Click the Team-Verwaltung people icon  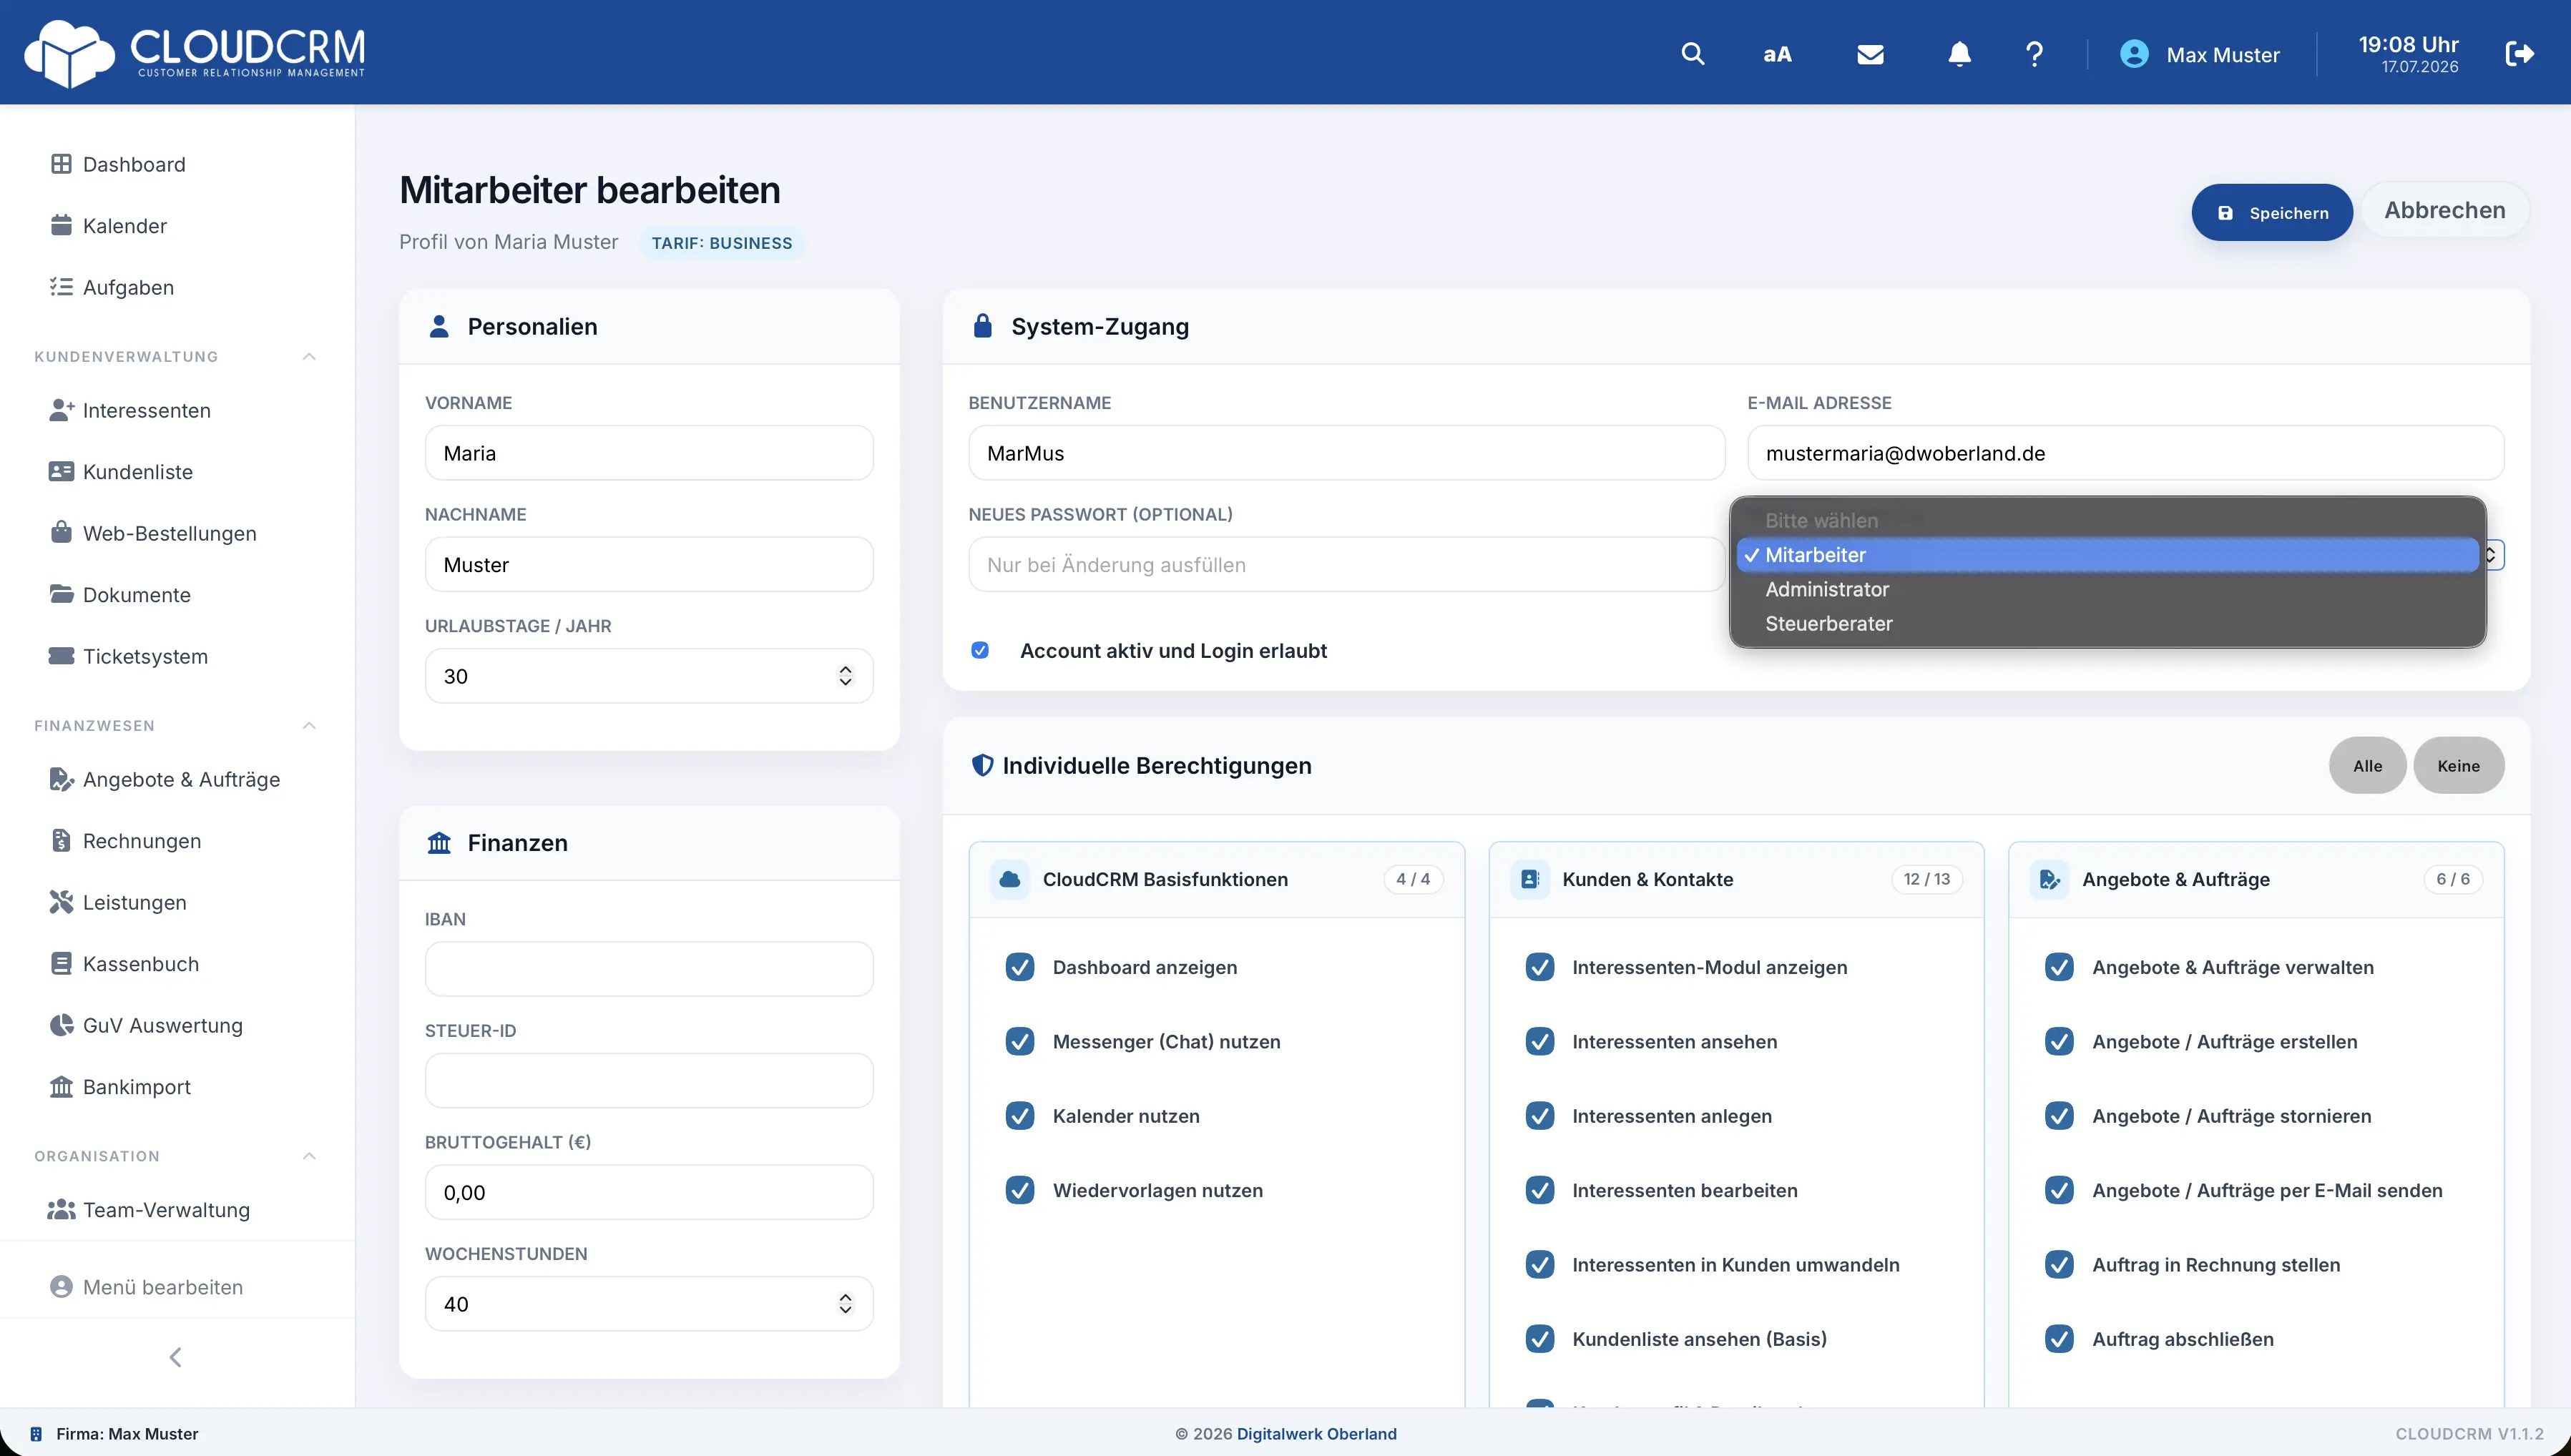coord(61,1209)
